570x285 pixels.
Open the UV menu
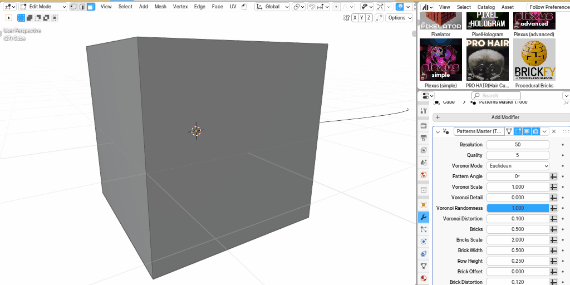(233, 7)
